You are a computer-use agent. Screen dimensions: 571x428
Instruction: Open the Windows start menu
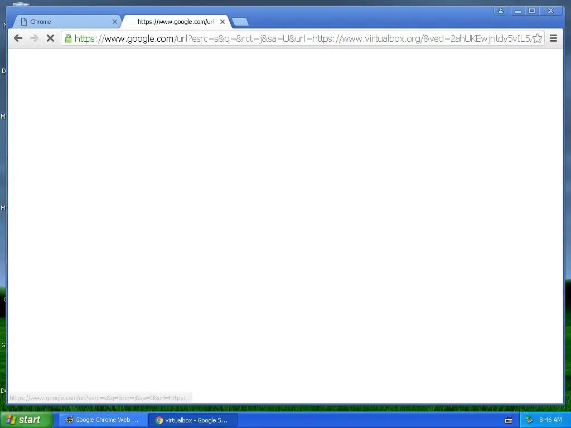(x=26, y=420)
